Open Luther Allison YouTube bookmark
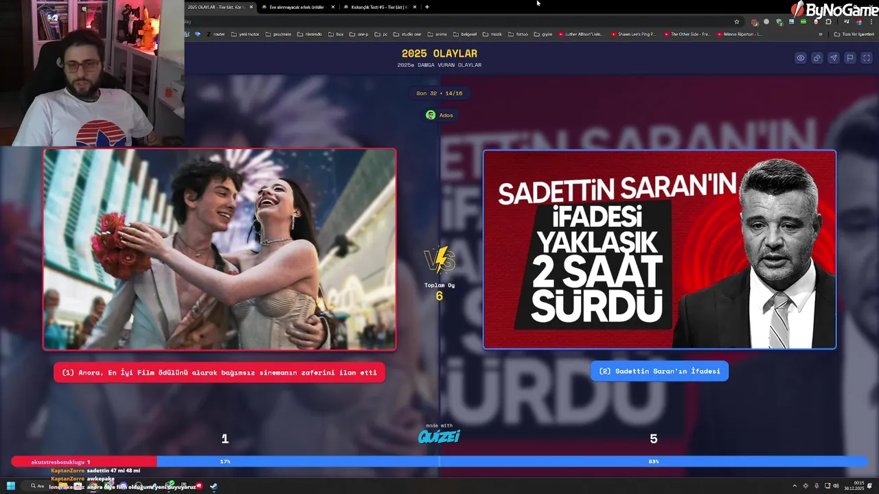 coord(581,34)
